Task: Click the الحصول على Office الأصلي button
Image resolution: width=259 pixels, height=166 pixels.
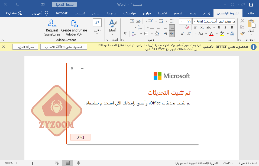Action: point(64,47)
